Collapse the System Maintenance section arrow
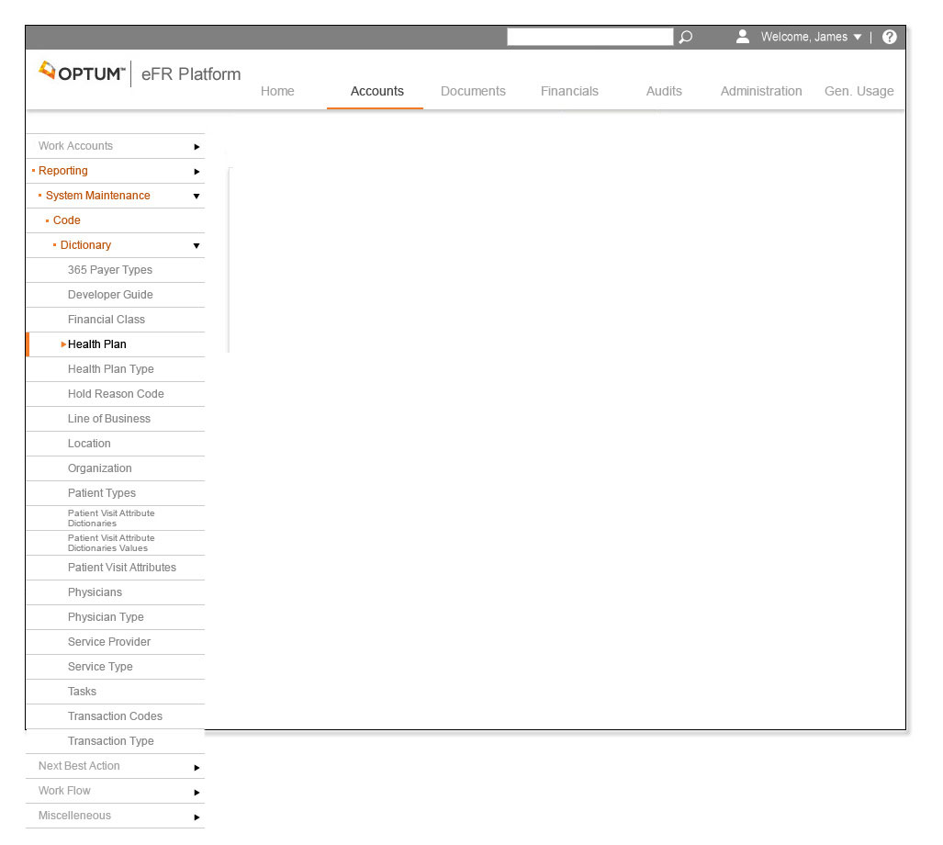 [x=196, y=197]
